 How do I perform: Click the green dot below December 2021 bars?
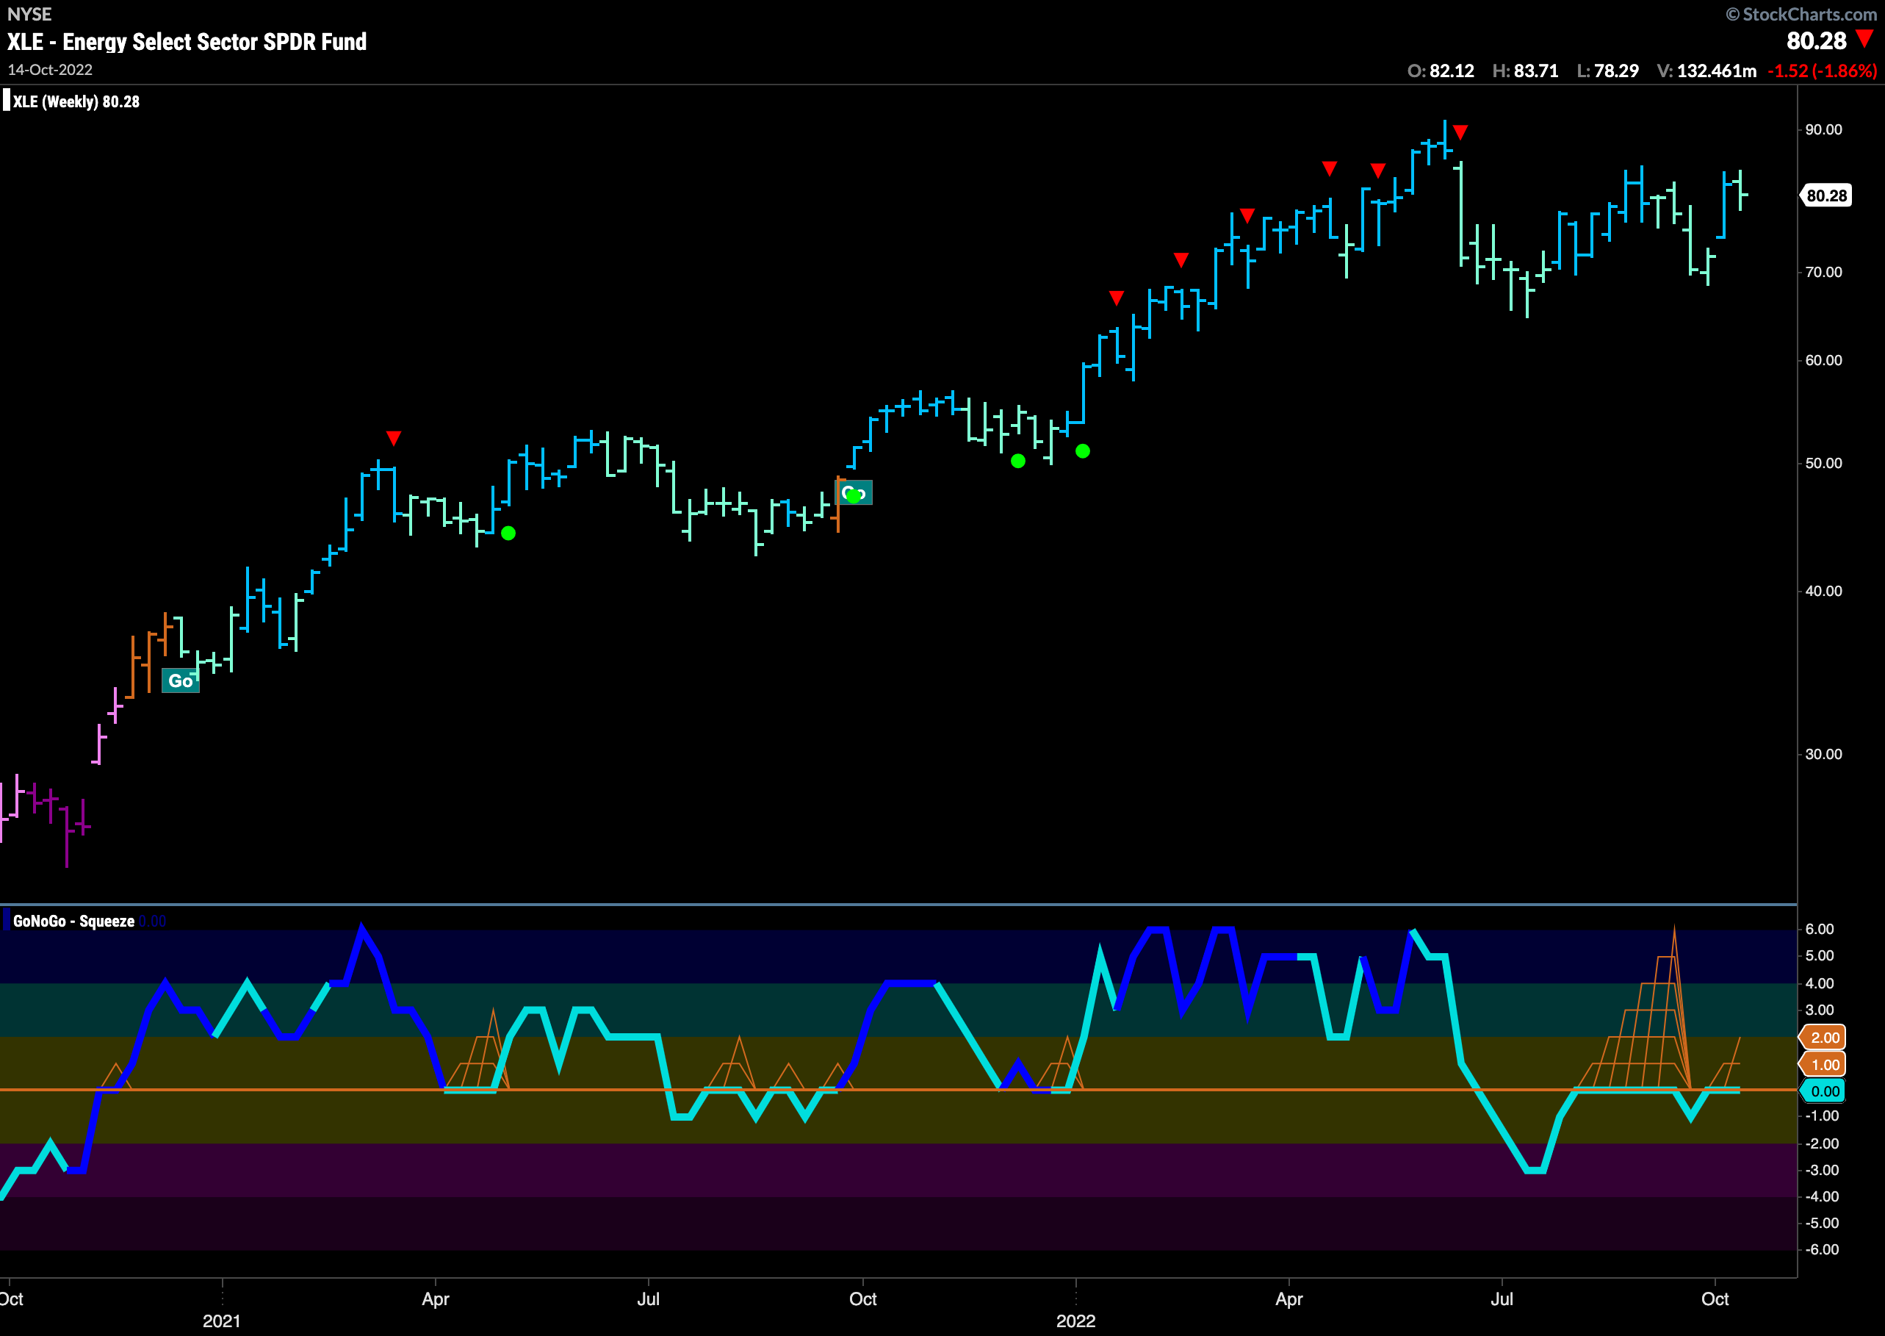tap(1018, 461)
